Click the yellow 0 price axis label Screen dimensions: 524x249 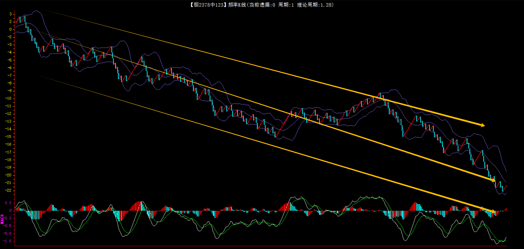[11, 29]
